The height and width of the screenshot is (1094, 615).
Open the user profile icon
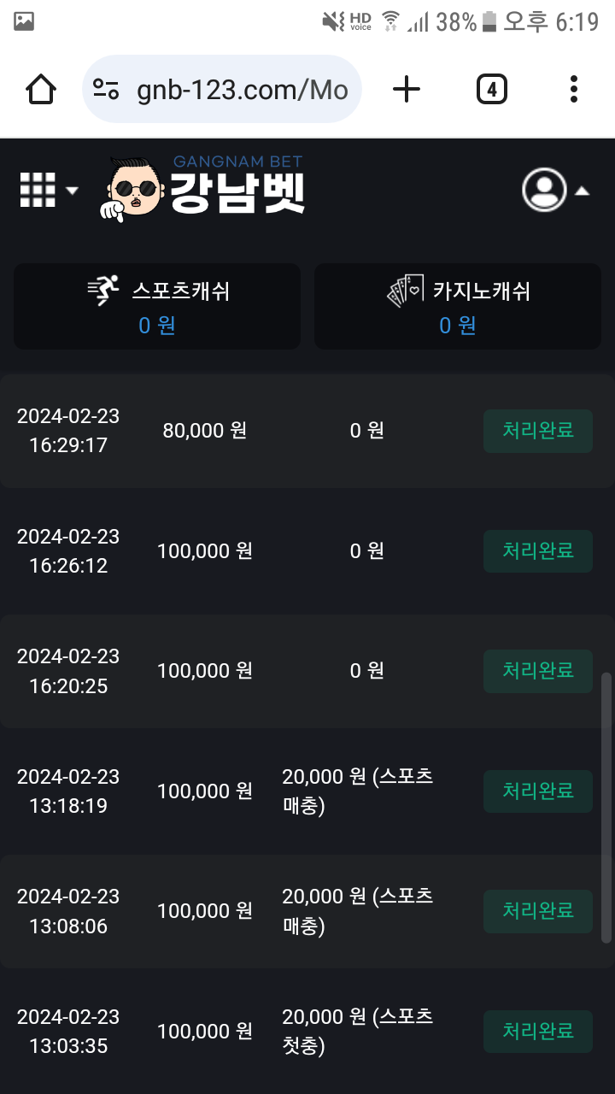click(544, 190)
